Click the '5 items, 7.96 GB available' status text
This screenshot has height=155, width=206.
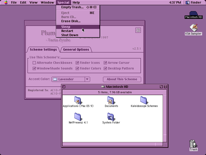[x=115, y=92]
